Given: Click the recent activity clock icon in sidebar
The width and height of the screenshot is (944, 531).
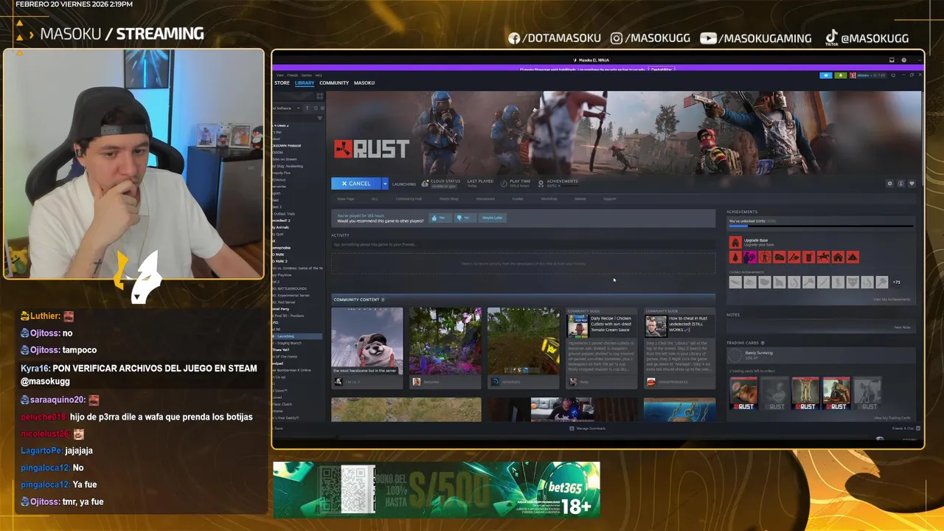Looking at the screenshot, I should pos(316,108).
